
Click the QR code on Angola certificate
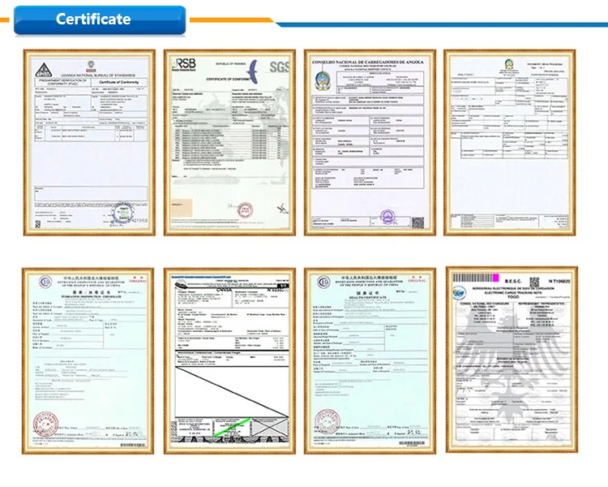click(x=417, y=222)
